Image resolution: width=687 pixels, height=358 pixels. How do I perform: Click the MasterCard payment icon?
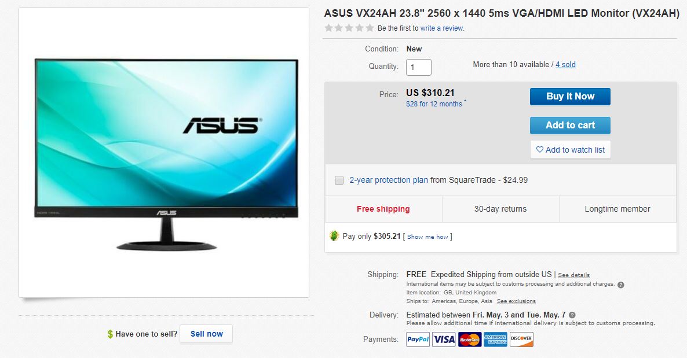click(x=469, y=339)
